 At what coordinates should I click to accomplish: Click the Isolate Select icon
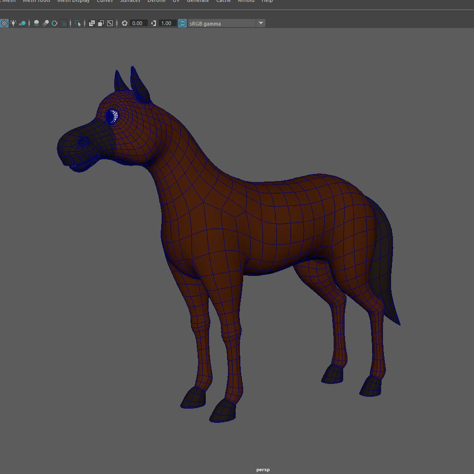[78, 23]
